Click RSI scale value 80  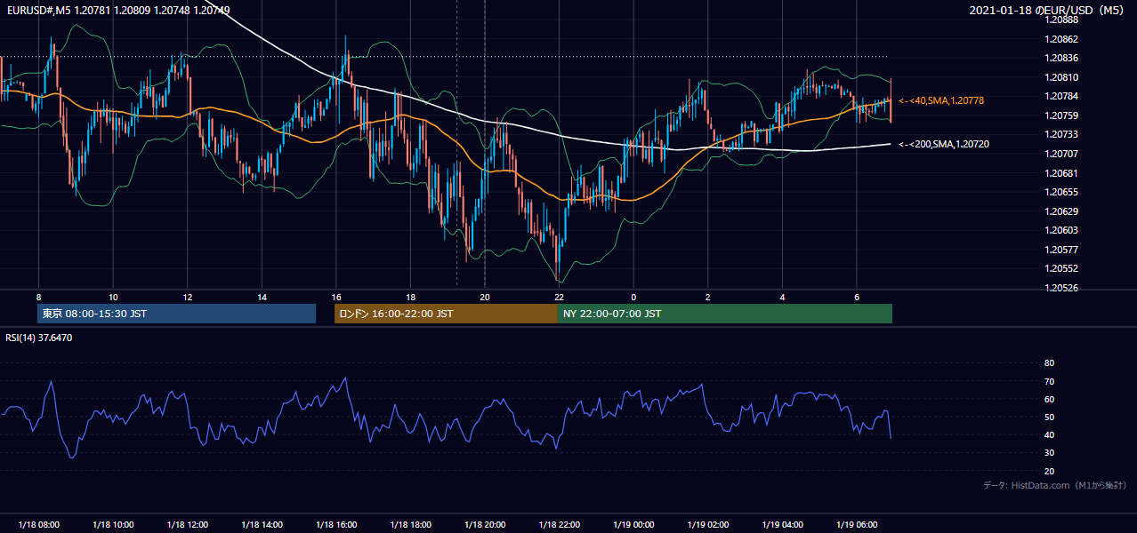(x=1049, y=363)
